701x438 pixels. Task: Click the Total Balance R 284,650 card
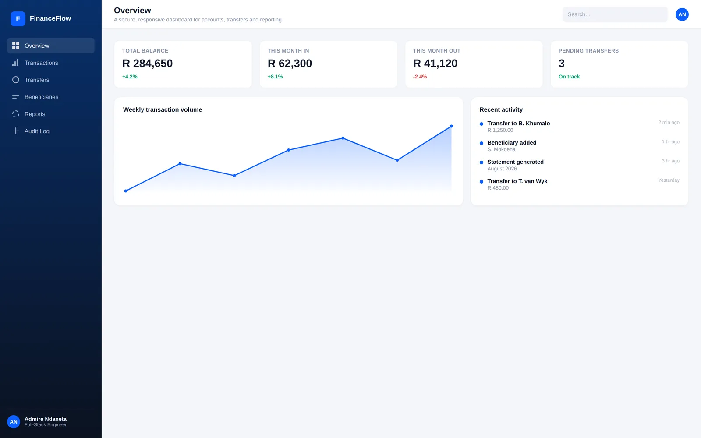[x=183, y=64]
